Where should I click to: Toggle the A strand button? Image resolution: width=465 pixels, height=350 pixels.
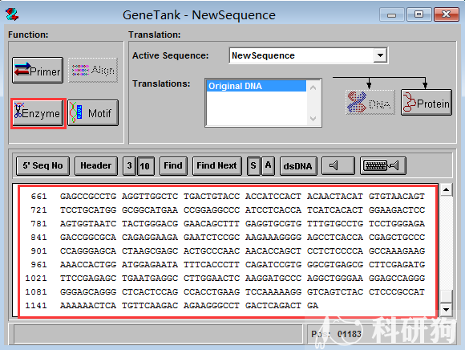point(268,165)
